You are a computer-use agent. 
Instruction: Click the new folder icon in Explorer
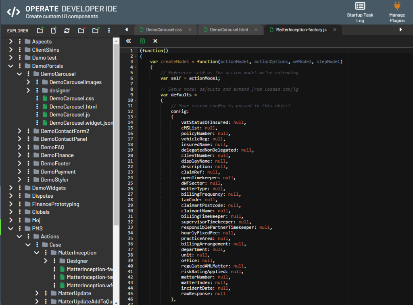[40, 30]
